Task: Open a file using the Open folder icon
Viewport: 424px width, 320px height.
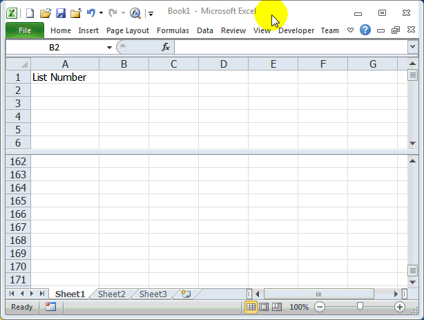Action: (46, 13)
